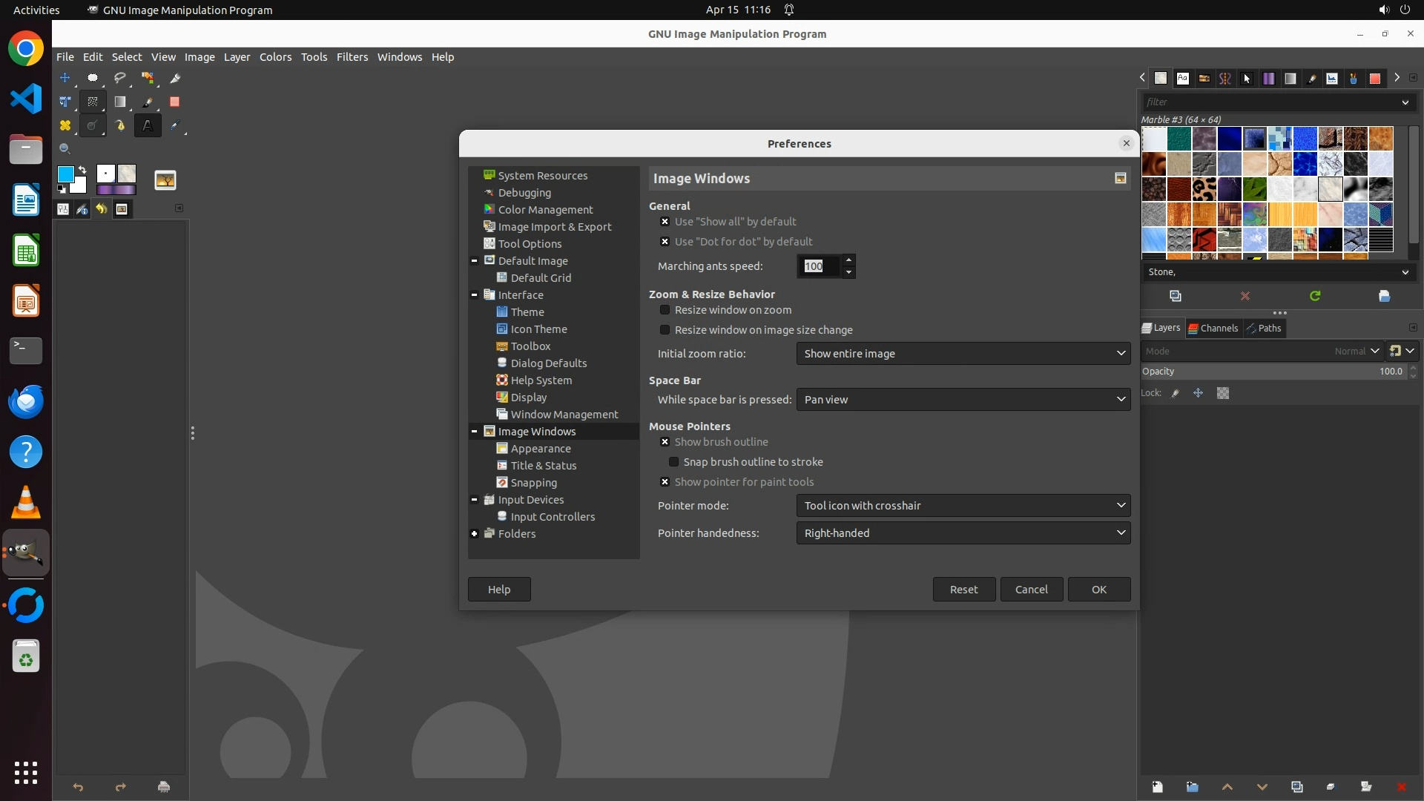The image size is (1424, 801).
Task: Expand the Folders tree item
Action: tap(475, 534)
